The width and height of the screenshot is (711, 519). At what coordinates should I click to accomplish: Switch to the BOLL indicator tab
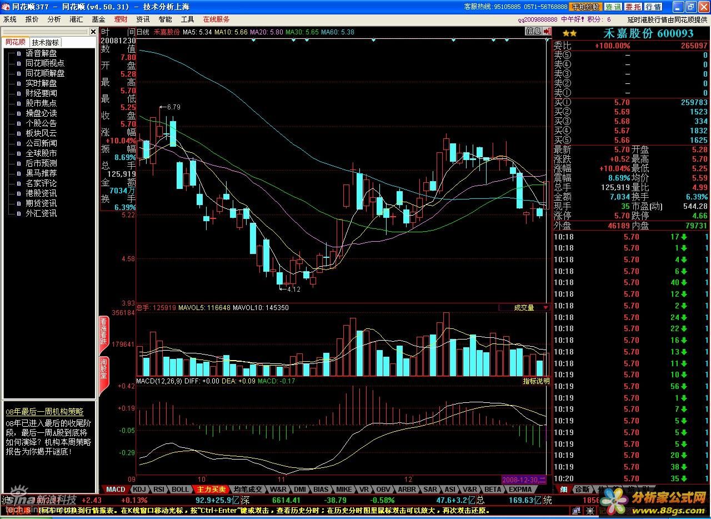(180, 490)
